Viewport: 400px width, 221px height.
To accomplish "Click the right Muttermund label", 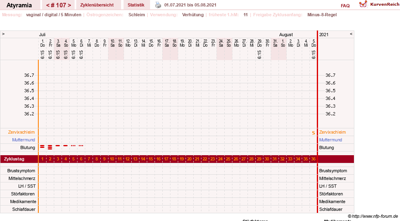I will (331, 140).
